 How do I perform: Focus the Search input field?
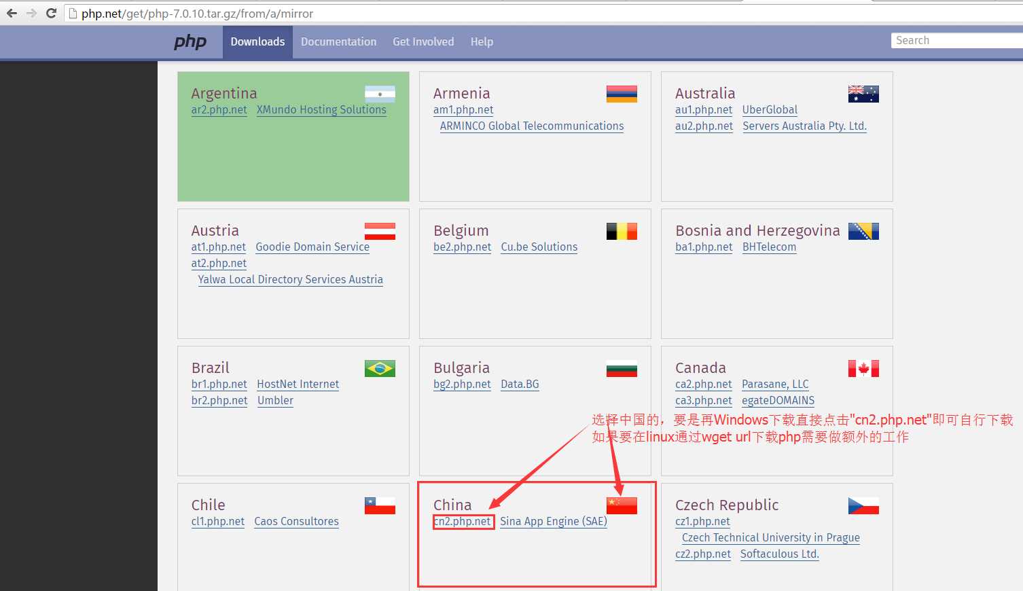[956, 40]
